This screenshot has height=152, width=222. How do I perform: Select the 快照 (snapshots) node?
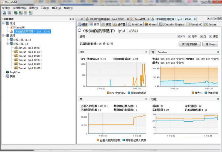click(x=13, y=77)
